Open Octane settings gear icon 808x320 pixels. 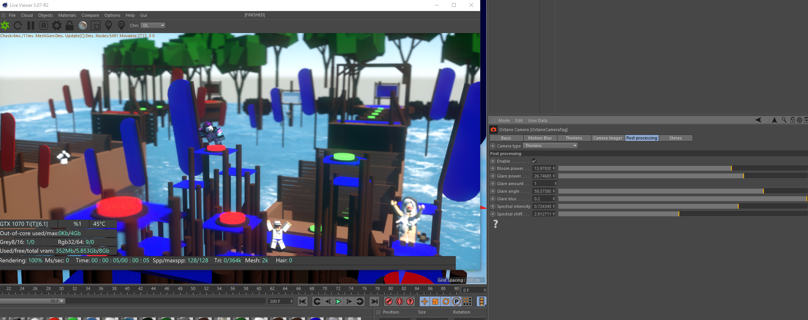(x=57, y=25)
